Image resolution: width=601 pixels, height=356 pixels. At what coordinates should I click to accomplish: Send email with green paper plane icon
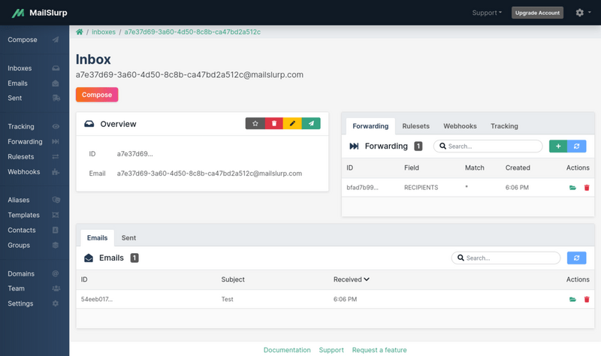(311, 123)
